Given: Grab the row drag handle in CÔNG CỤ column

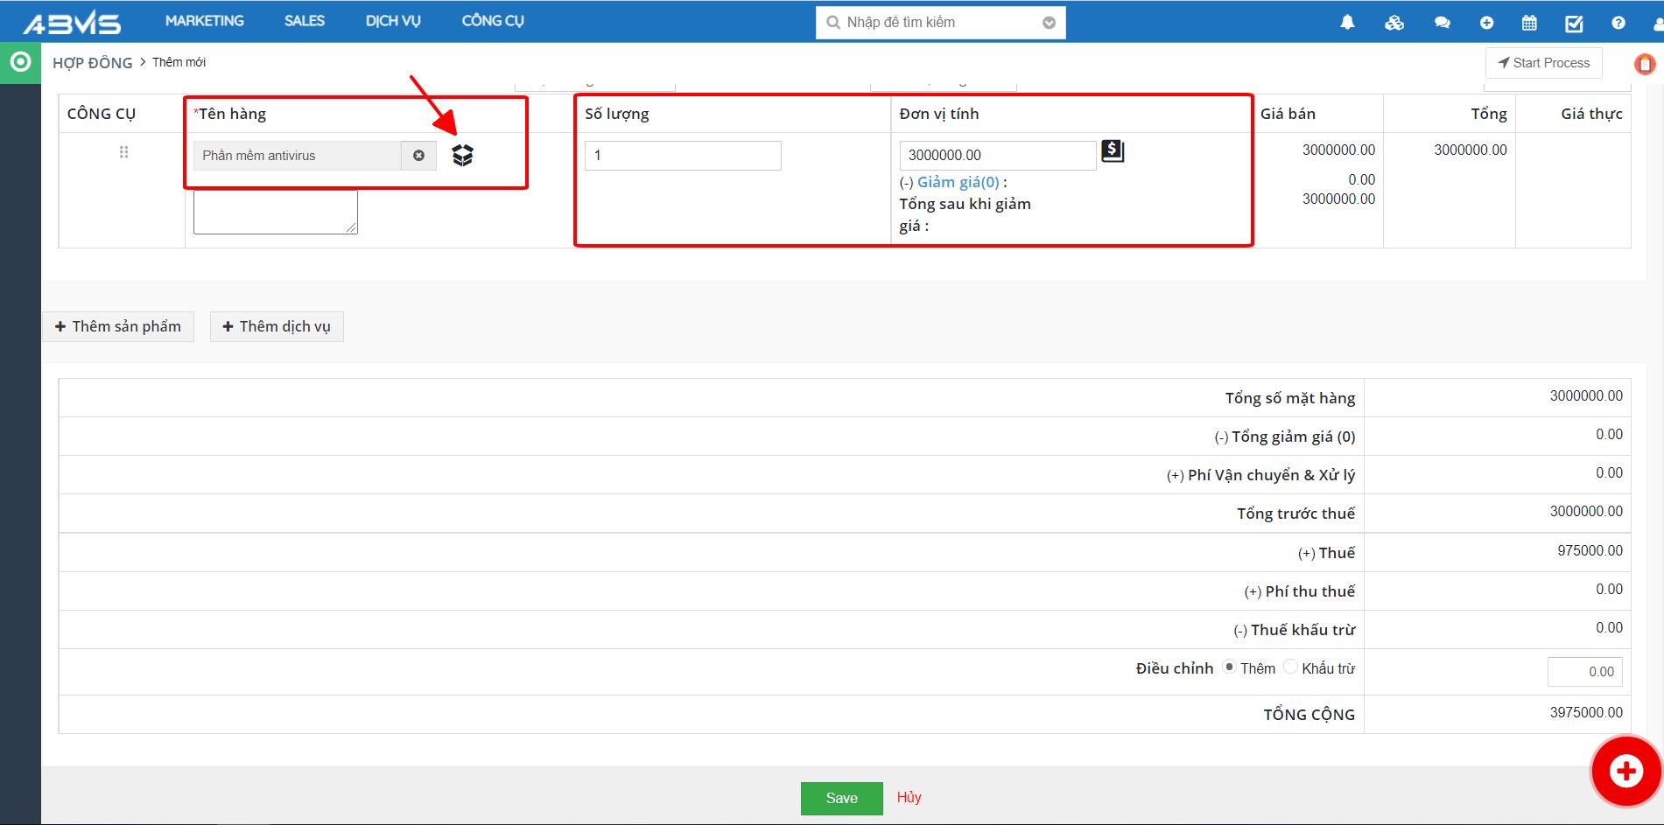Looking at the screenshot, I should pos(123,152).
